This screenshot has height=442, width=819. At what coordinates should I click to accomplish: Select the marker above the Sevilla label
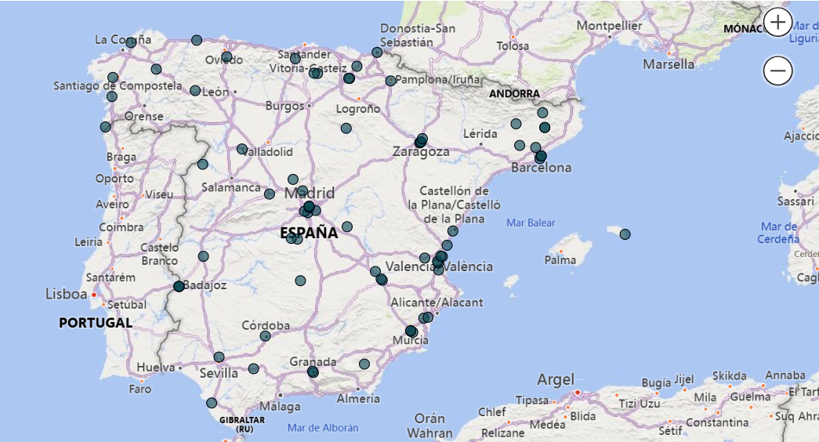(x=219, y=357)
